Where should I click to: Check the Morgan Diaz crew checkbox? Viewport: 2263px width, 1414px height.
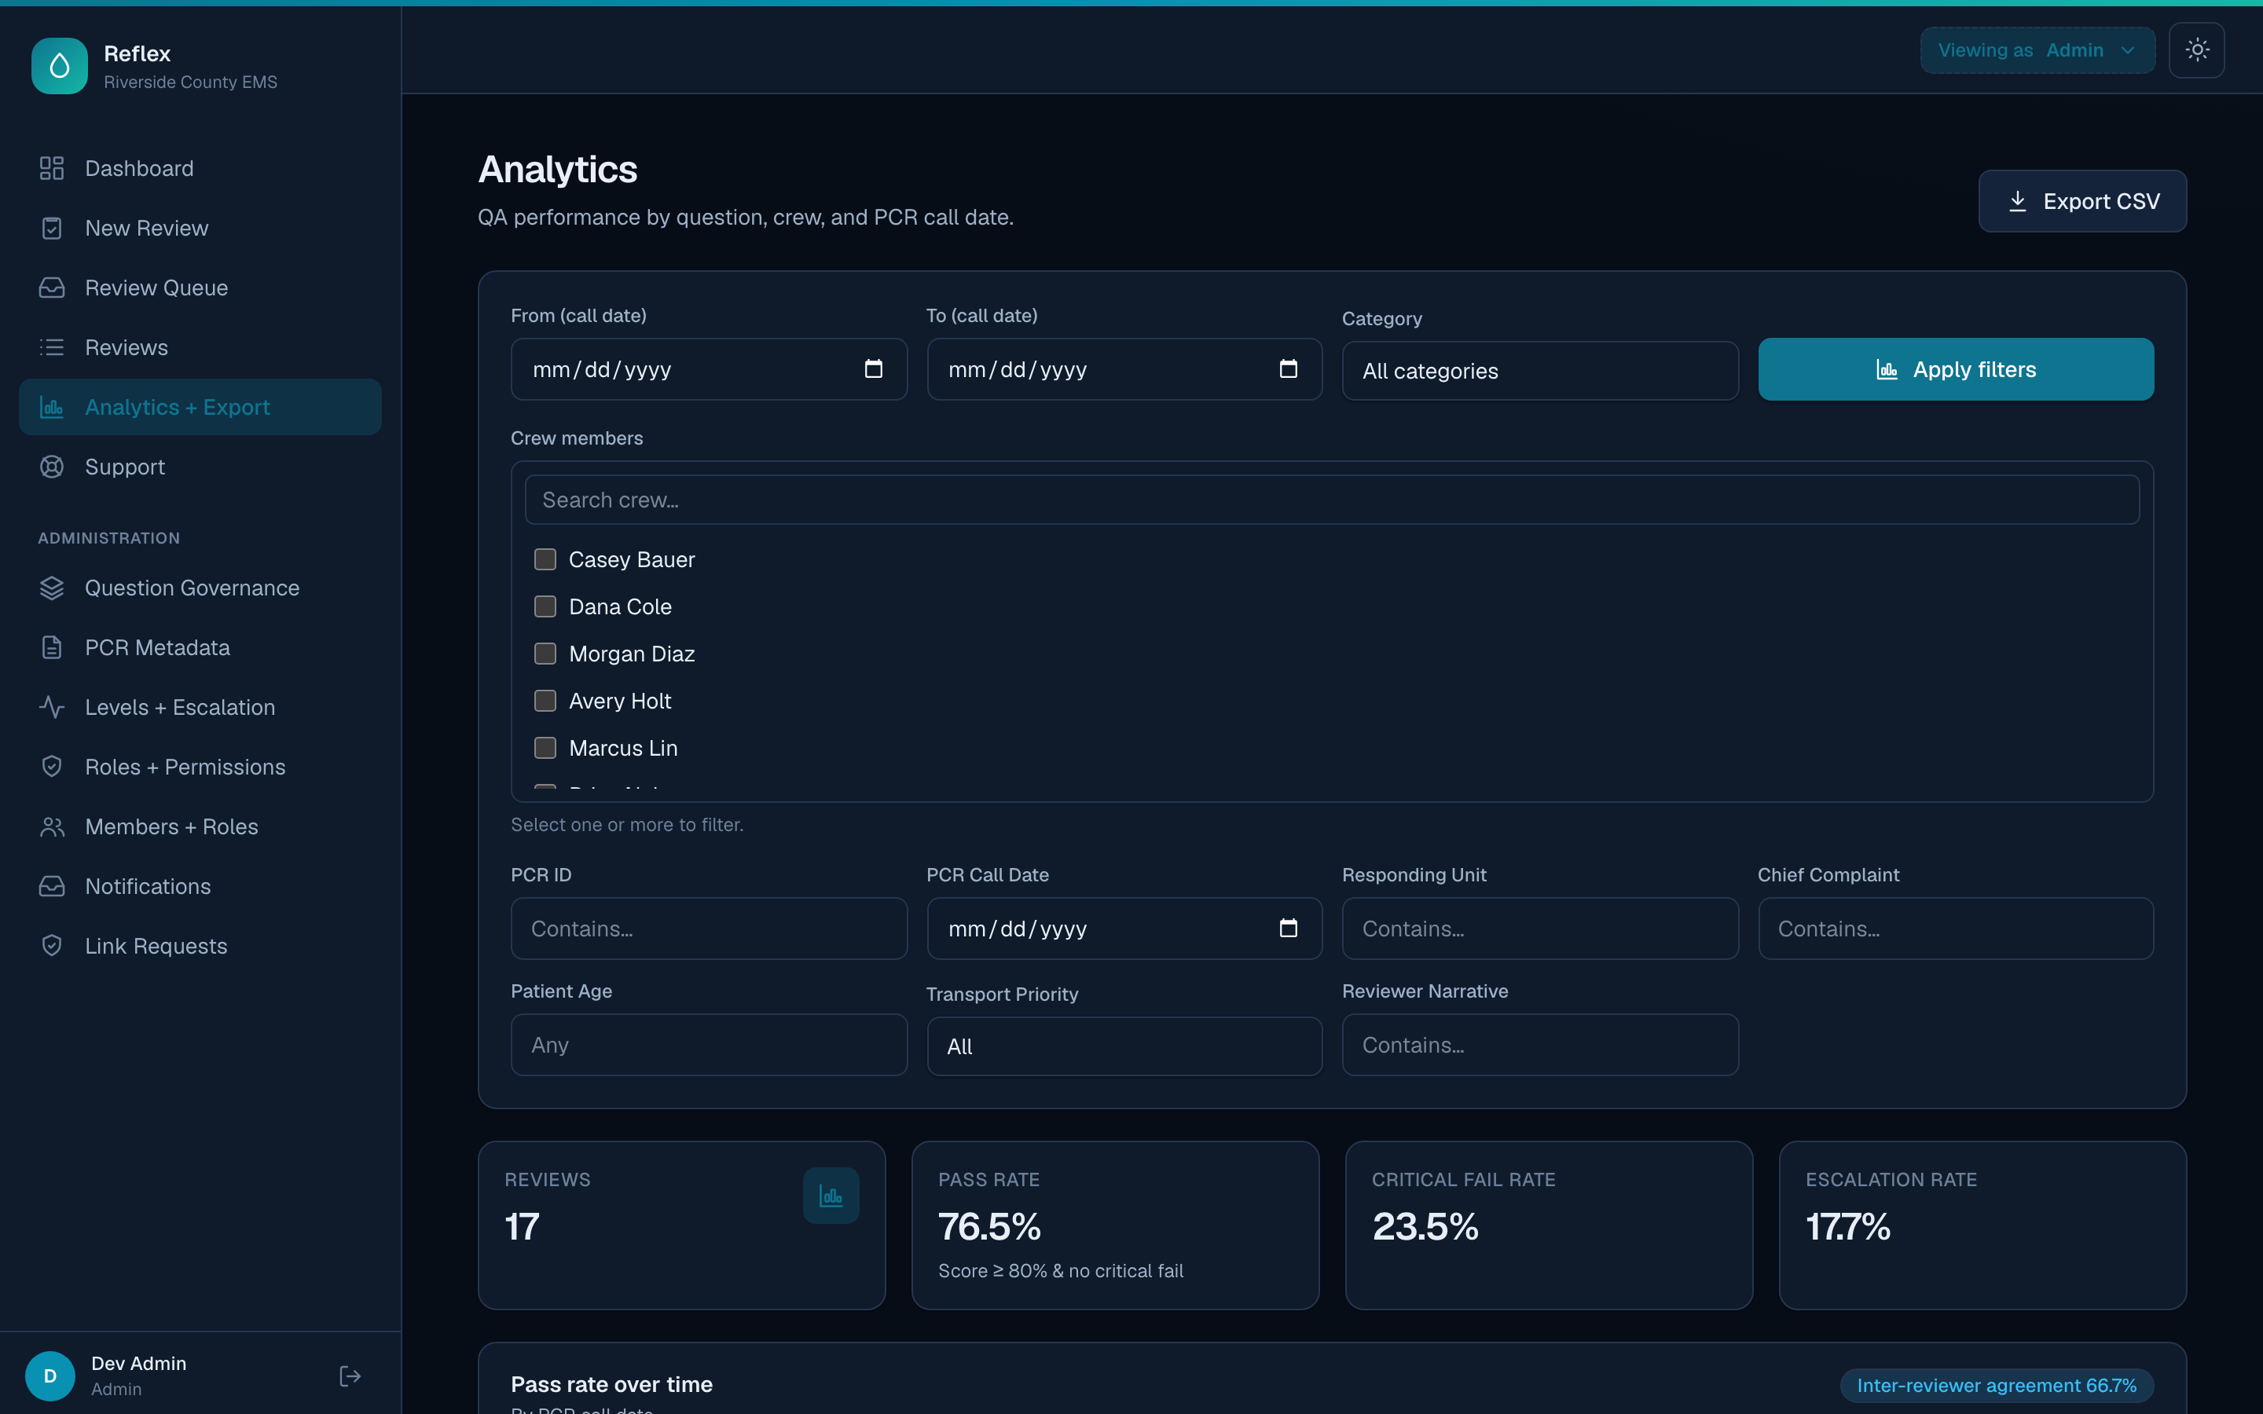[545, 654]
